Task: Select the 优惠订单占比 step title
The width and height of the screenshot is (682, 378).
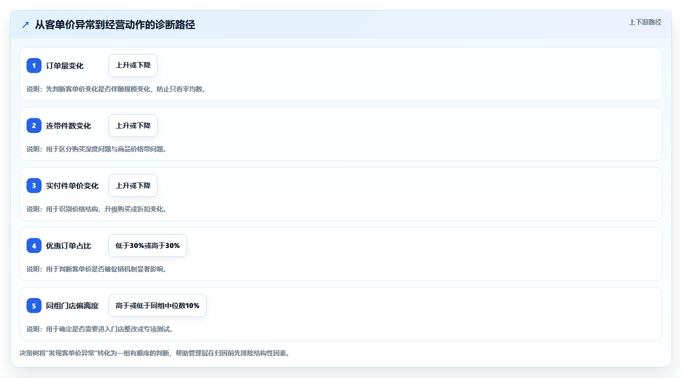Action: tap(69, 246)
